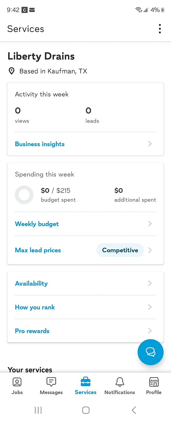Open the Availability row arrow
Screen dimensions: 171x421
tap(150, 283)
